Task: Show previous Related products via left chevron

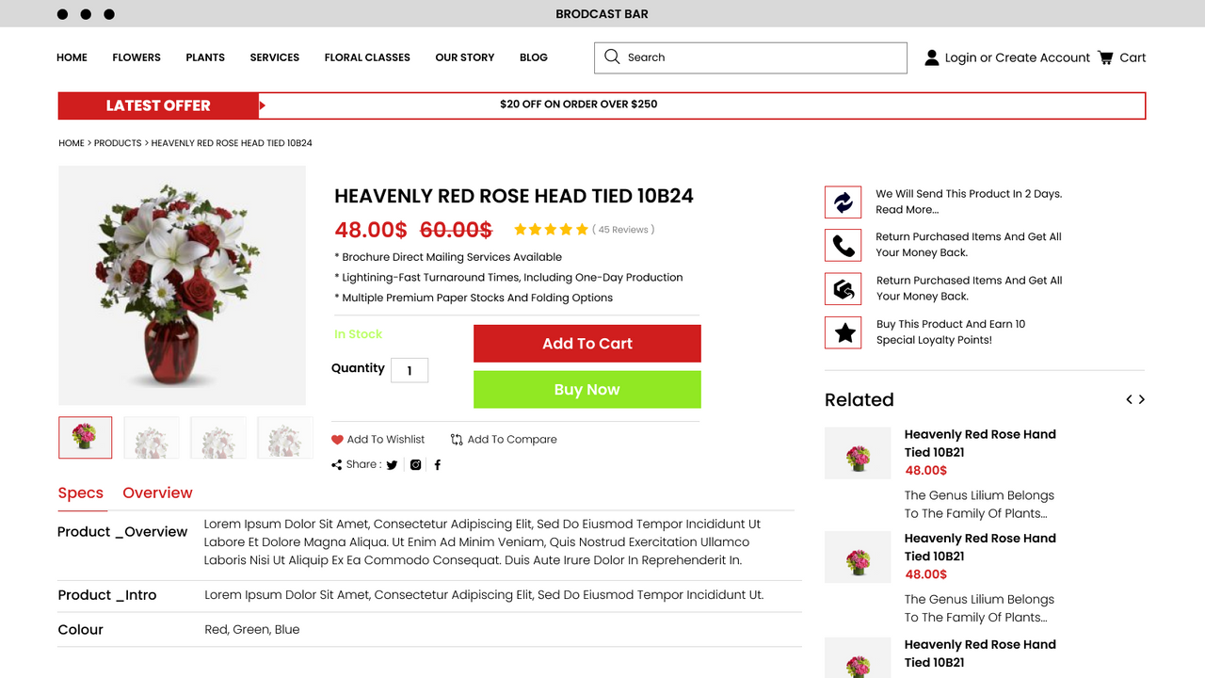Action: pyautogui.click(x=1129, y=399)
